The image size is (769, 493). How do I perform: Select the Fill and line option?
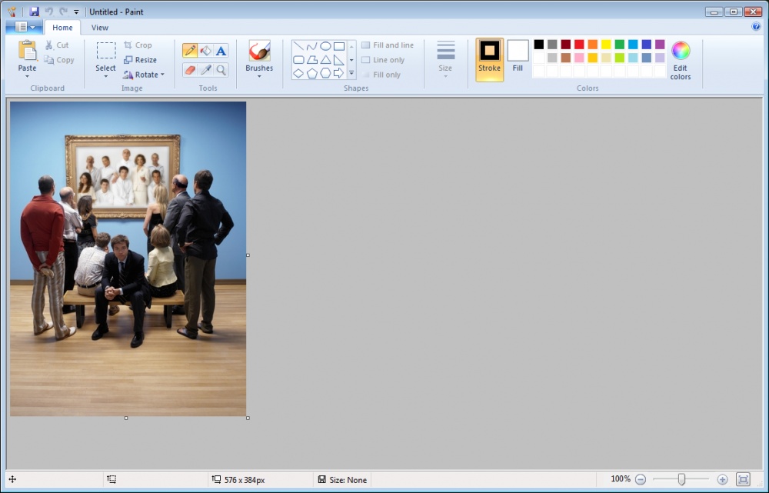click(388, 45)
